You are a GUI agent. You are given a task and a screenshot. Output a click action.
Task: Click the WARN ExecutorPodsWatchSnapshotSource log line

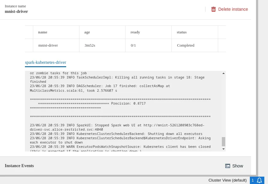point(120,148)
